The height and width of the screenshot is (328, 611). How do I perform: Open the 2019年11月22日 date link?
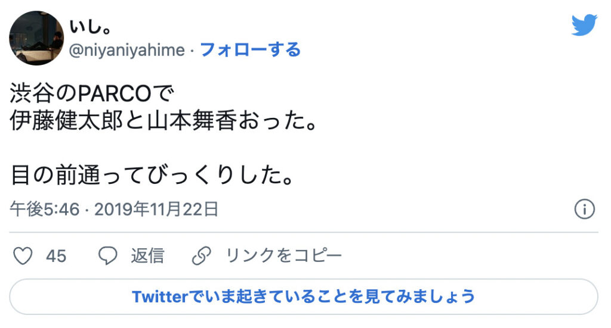156,209
